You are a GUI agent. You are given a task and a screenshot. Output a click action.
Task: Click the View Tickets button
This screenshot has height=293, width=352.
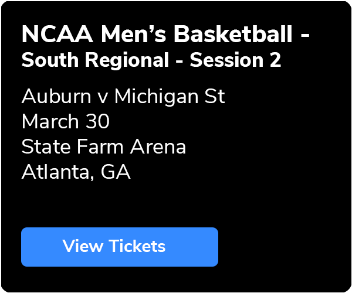coord(120,247)
